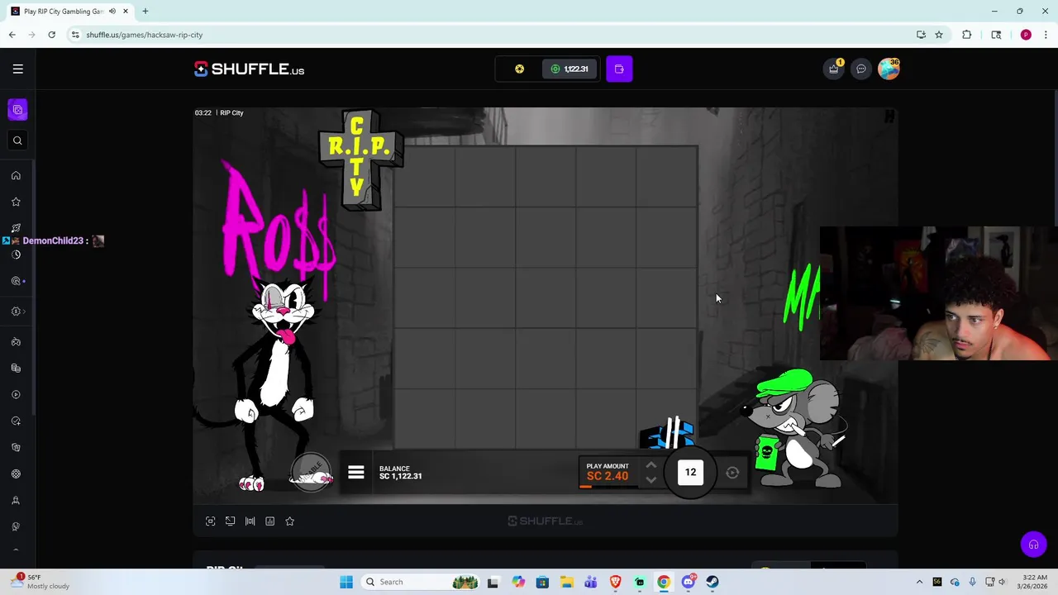Expand the sidebar providers group chevron
This screenshot has height=595, width=1058.
(x=24, y=312)
